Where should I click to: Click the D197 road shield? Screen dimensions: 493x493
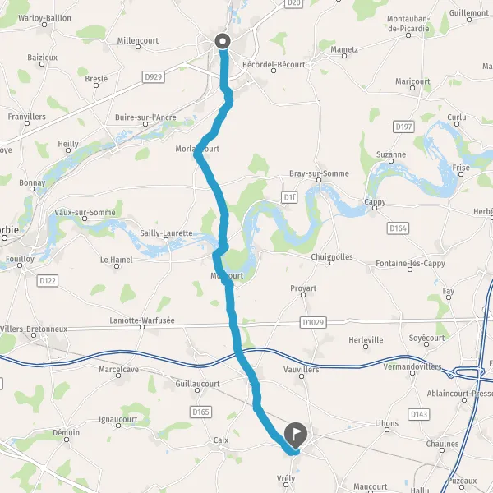pyautogui.click(x=403, y=127)
